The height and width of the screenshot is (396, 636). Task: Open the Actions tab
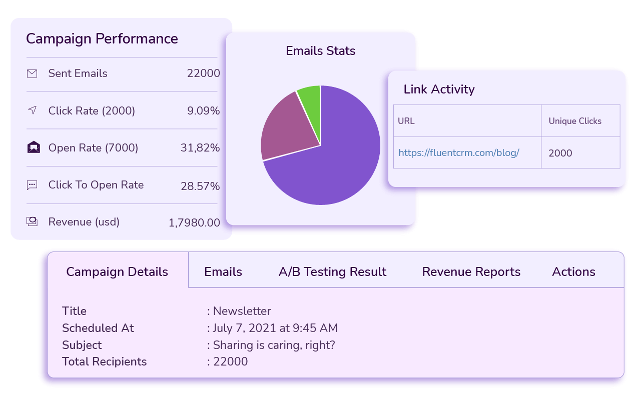click(x=573, y=271)
